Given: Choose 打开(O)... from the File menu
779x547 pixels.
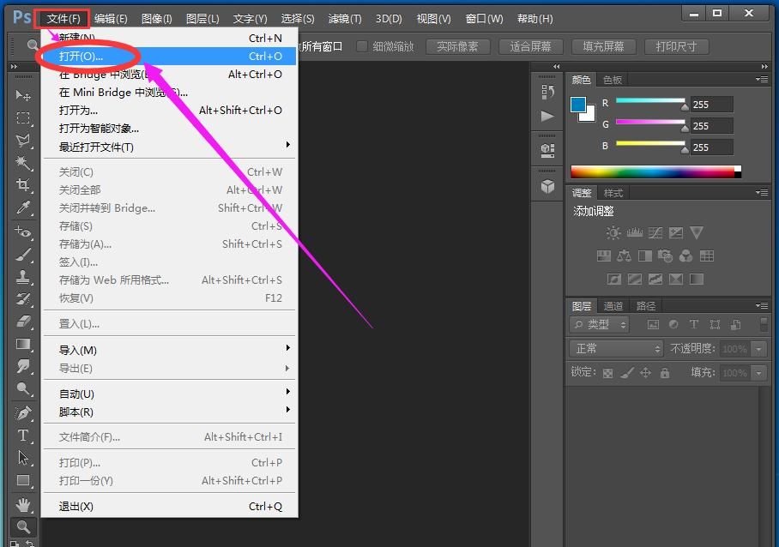Looking at the screenshot, I should point(169,56).
